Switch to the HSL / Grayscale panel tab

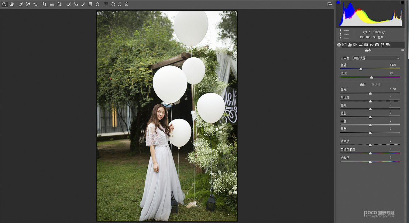pyautogui.click(x=355, y=45)
